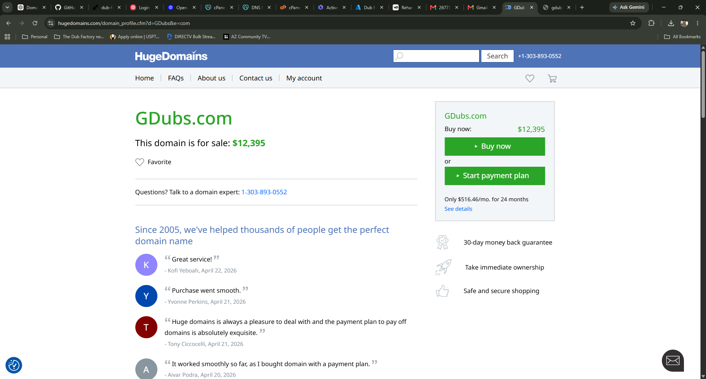Click the Y avatar for Yvonne Perkins
The width and height of the screenshot is (706, 379).
pyautogui.click(x=146, y=296)
